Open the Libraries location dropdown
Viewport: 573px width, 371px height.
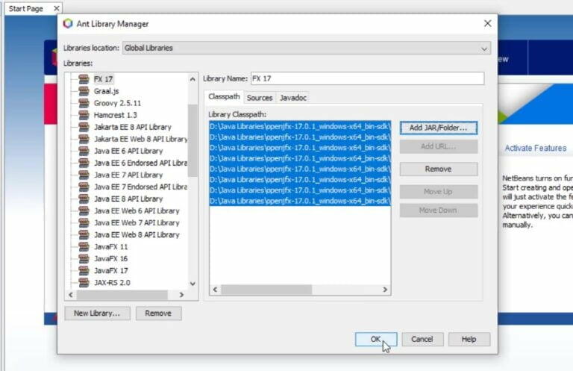(x=307, y=48)
